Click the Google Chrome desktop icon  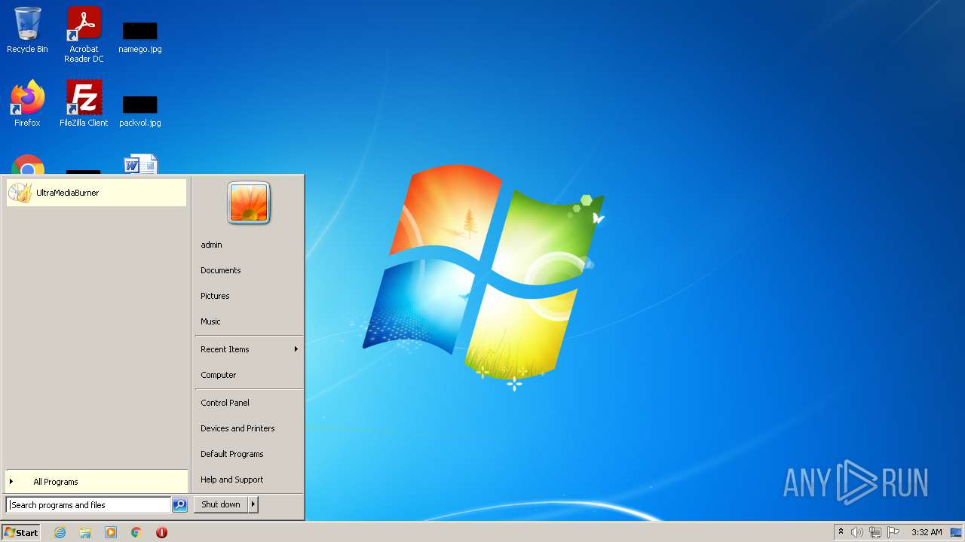click(28, 165)
